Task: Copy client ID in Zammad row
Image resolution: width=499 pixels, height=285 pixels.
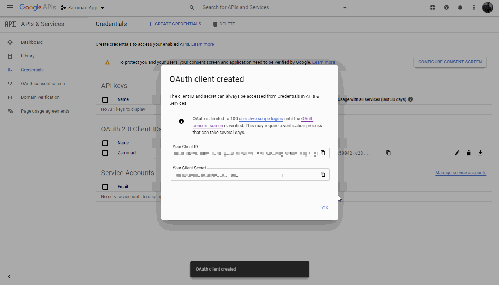Action: click(x=388, y=153)
